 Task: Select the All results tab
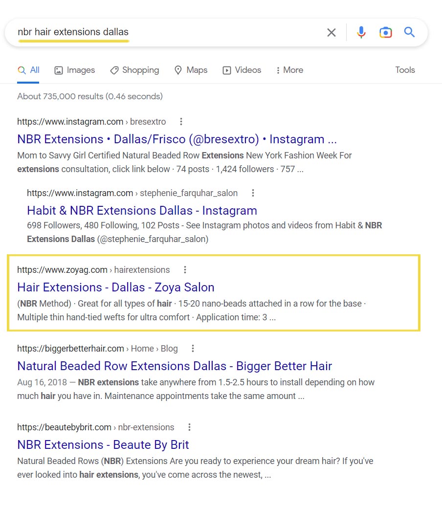28,70
